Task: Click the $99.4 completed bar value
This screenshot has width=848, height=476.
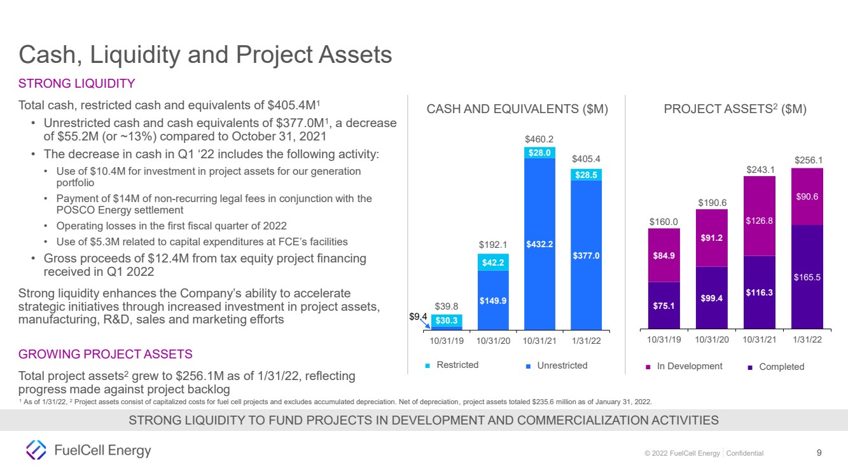Action: coord(712,298)
